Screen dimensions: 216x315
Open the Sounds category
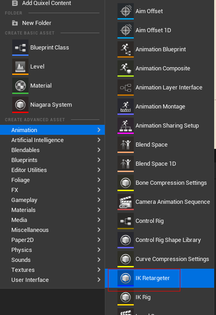pyautogui.click(x=52, y=260)
